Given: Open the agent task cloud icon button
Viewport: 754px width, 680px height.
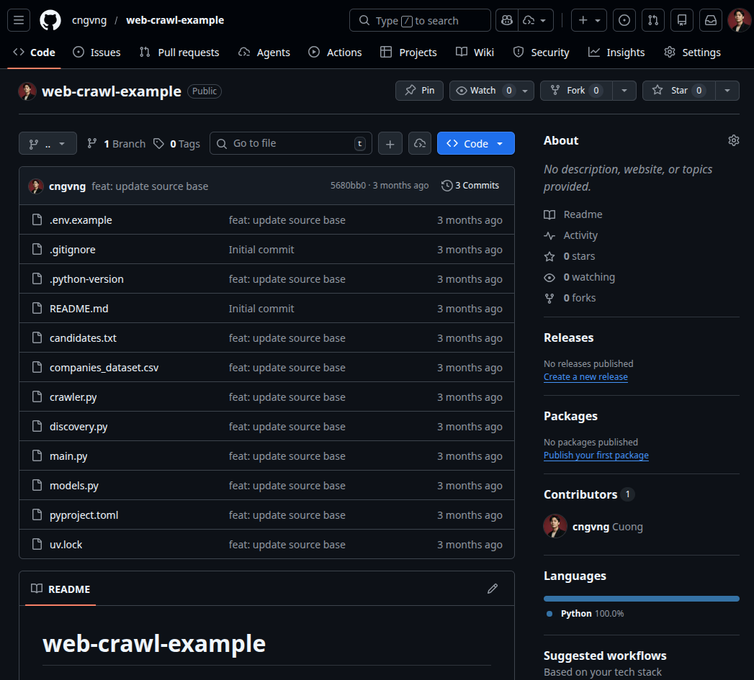Looking at the screenshot, I should pos(420,143).
